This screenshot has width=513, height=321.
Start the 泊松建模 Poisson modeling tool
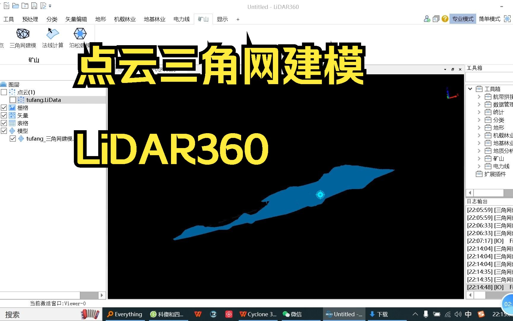point(80,38)
